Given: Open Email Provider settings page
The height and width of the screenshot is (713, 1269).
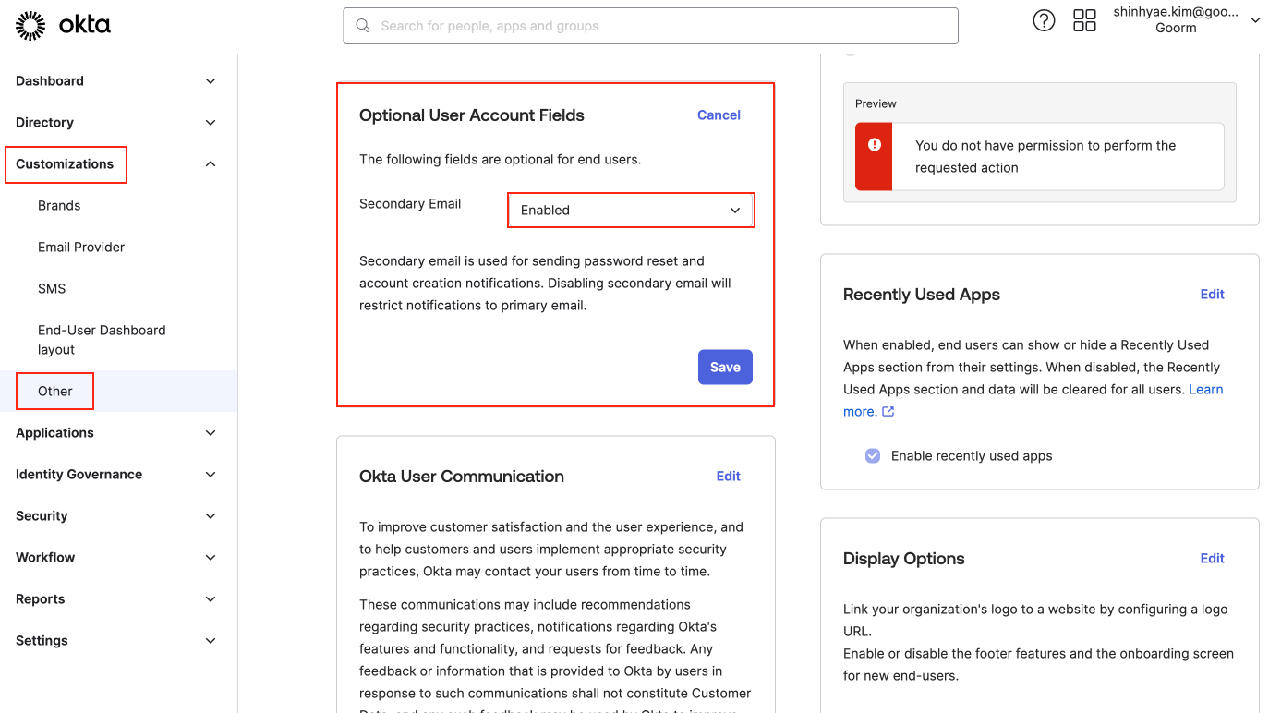Looking at the screenshot, I should 81,248.
